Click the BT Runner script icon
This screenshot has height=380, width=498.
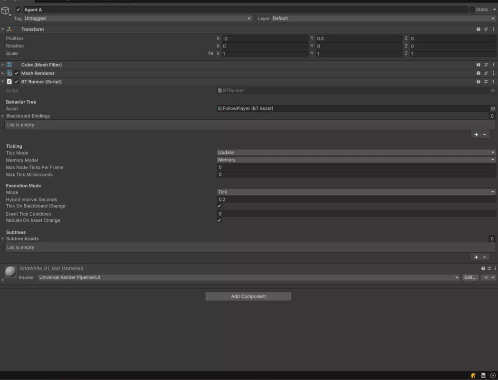click(9, 82)
